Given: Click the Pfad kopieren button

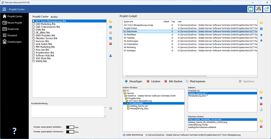Looking at the screenshot, I should [x=195, y=81].
